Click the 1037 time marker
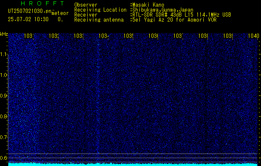 pos(178,36)
